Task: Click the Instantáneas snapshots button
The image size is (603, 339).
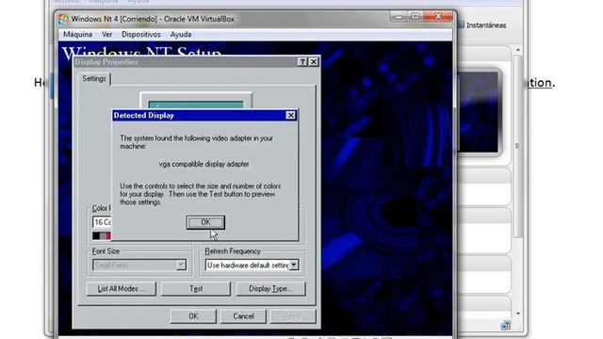Action: [x=481, y=25]
